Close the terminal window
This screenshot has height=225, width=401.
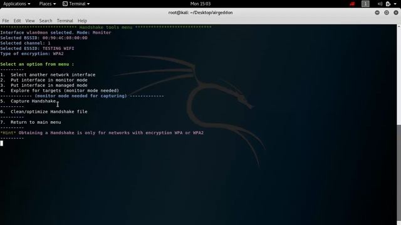(396, 12)
